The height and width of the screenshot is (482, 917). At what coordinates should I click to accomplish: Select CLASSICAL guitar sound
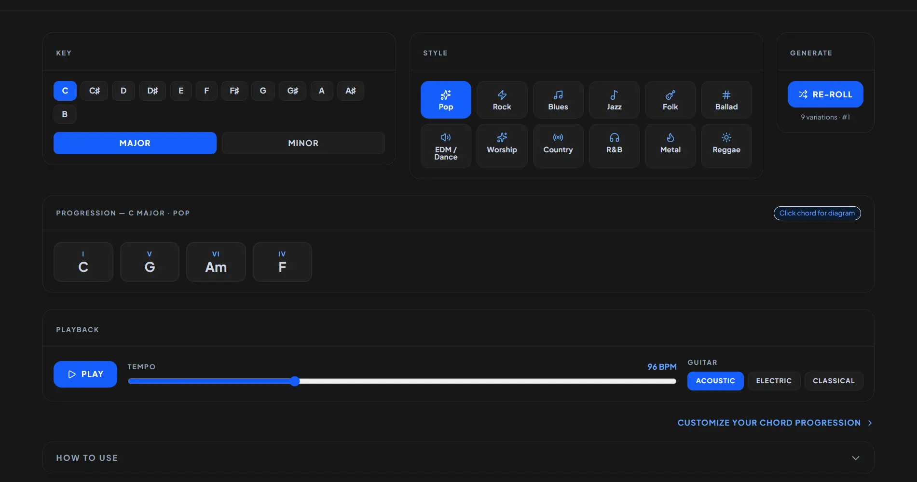pos(834,381)
